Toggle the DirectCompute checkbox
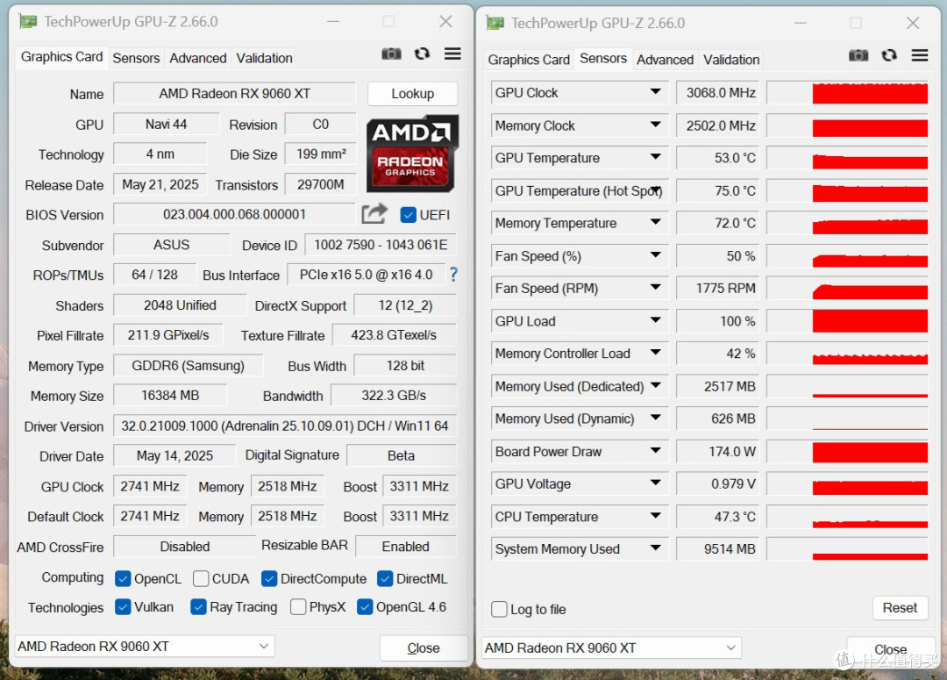 point(269,578)
